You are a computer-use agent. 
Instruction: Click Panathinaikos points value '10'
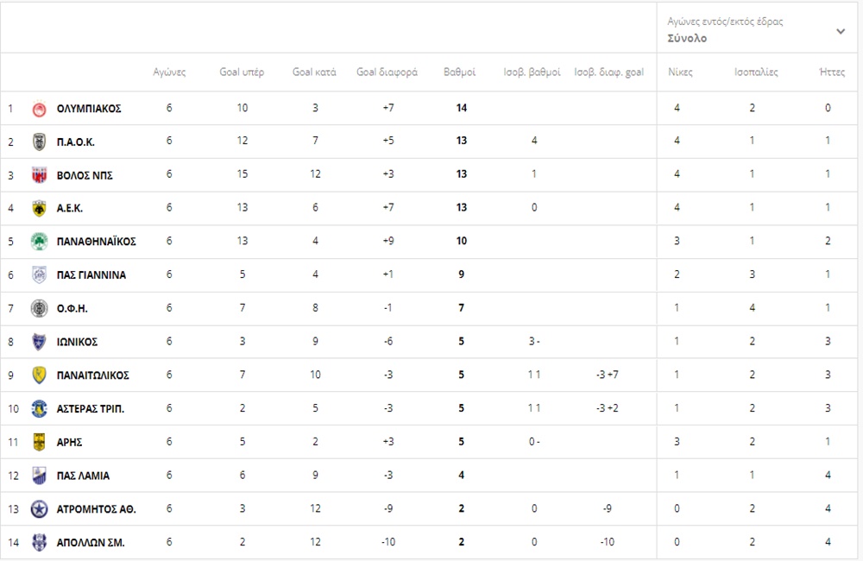(461, 241)
